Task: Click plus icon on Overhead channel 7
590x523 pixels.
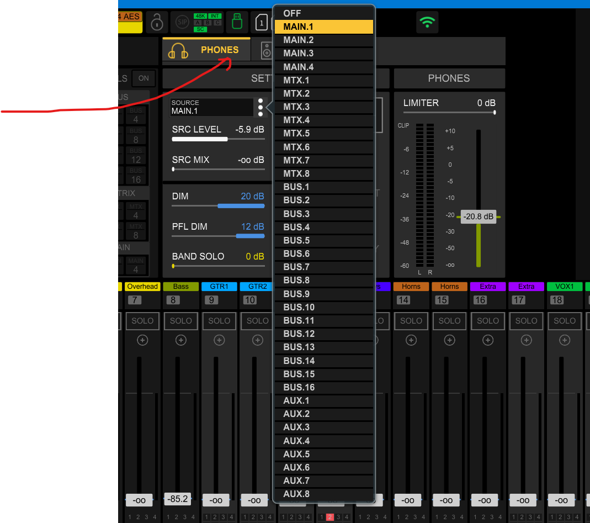Action: pos(142,340)
